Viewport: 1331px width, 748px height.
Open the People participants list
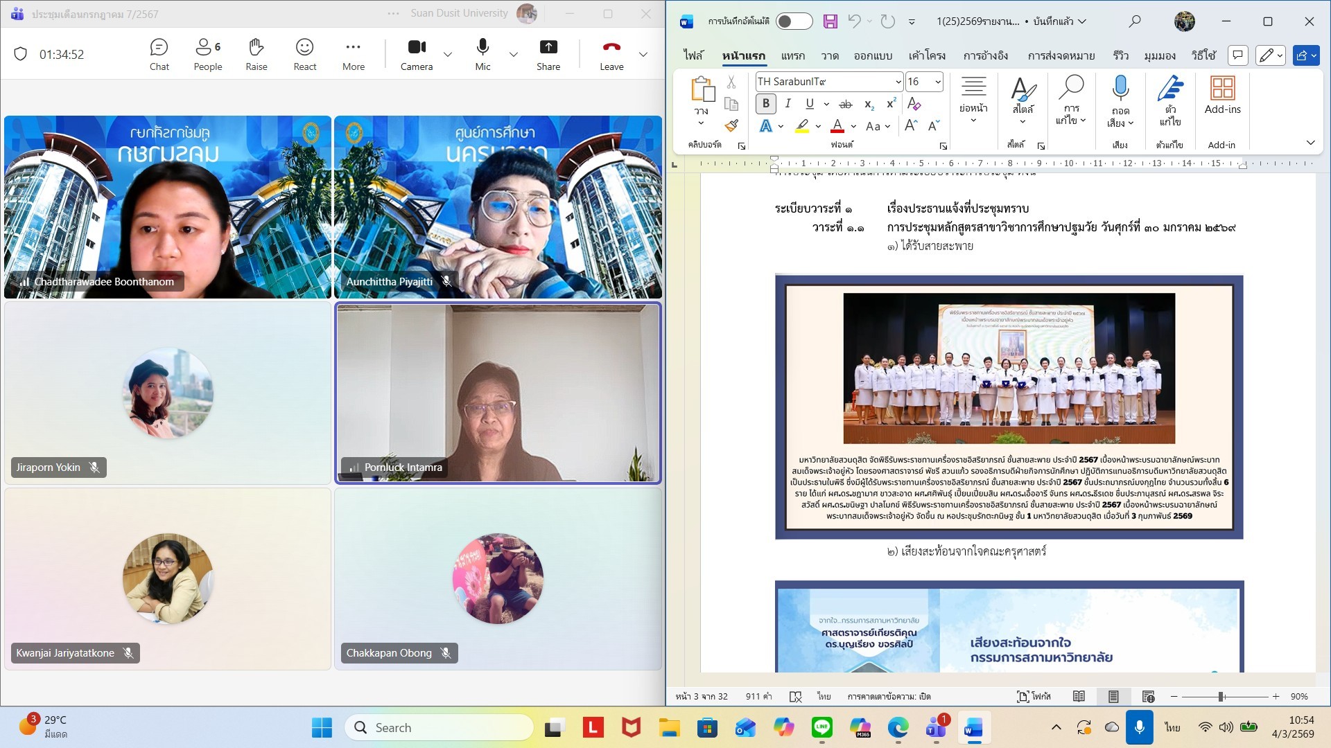207,55
